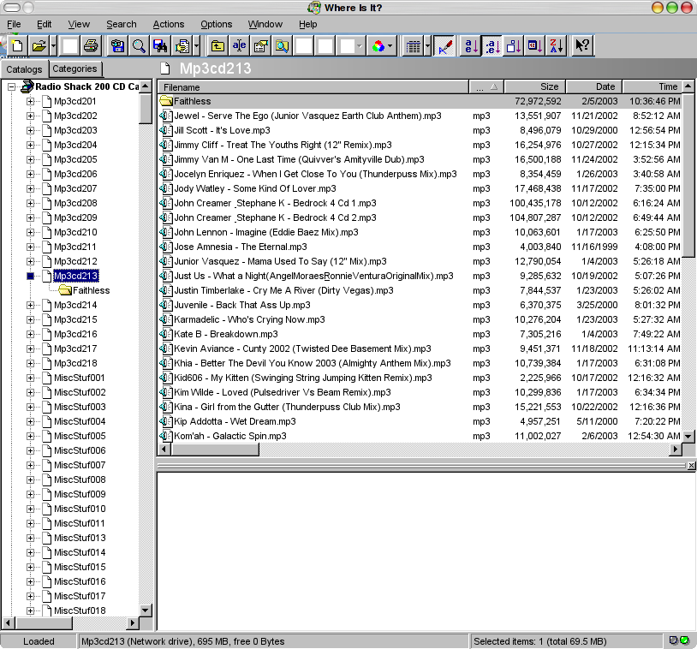This screenshot has height=649, width=697.
Task: Select the Kate B - Breakdown.mp3 file
Action: (226, 334)
